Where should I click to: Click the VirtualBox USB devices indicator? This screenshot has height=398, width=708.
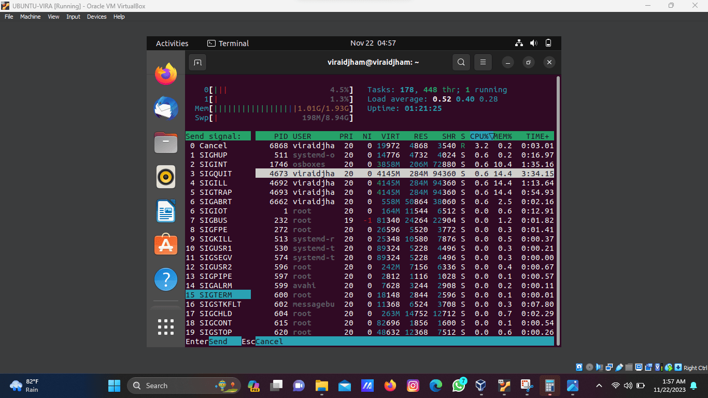click(x=619, y=367)
